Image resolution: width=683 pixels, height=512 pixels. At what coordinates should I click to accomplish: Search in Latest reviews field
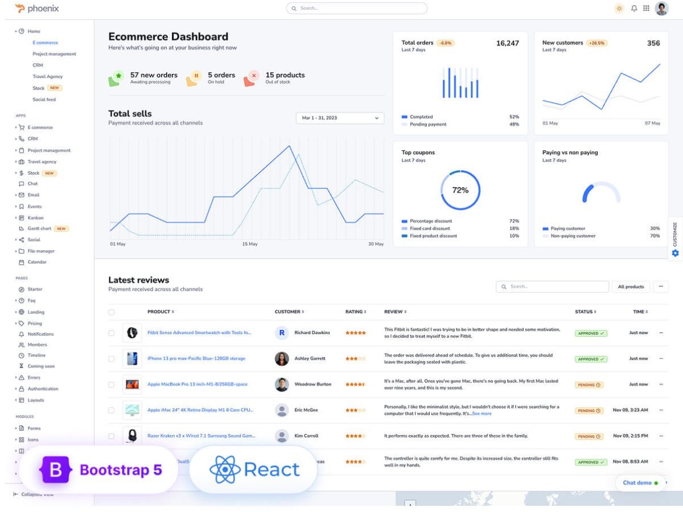coord(552,287)
